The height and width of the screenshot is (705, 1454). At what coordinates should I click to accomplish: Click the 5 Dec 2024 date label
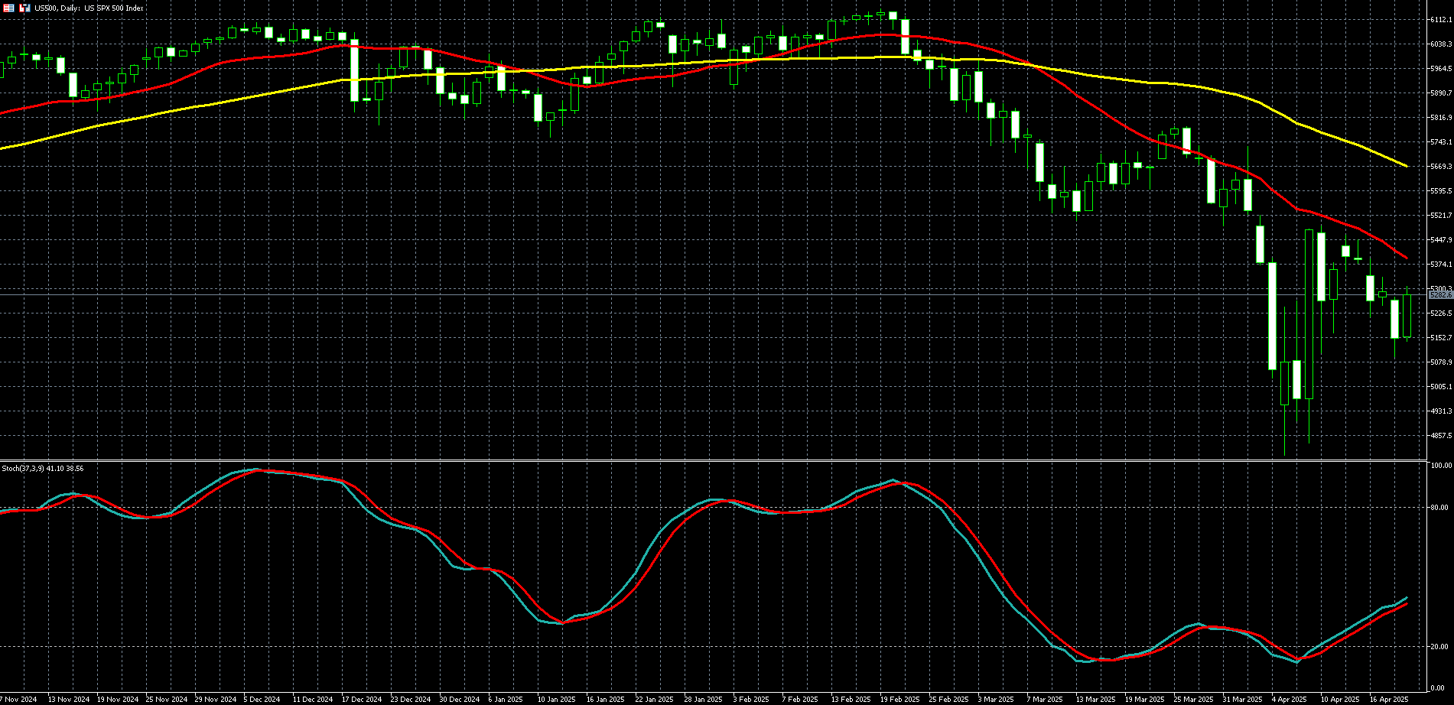[262, 699]
